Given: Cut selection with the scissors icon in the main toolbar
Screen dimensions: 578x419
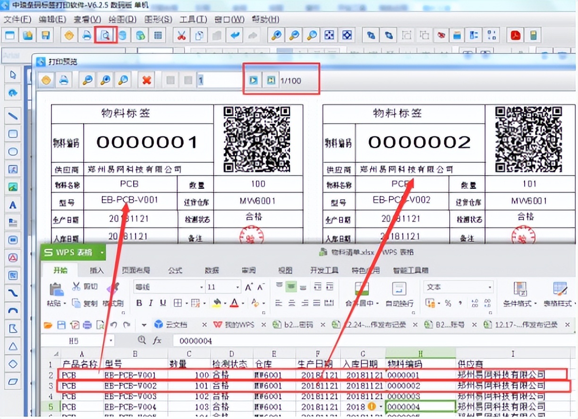Looking at the screenshot, I should tap(181, 35).
